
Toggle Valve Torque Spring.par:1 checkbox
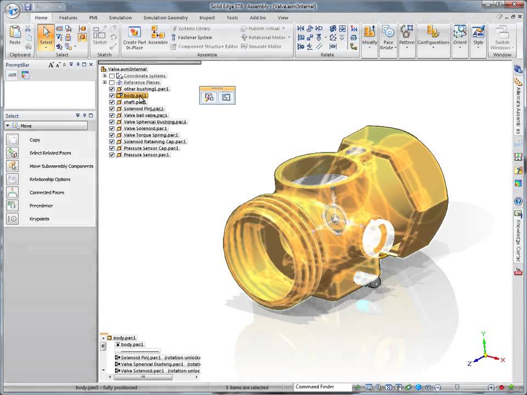coord(112,135)
